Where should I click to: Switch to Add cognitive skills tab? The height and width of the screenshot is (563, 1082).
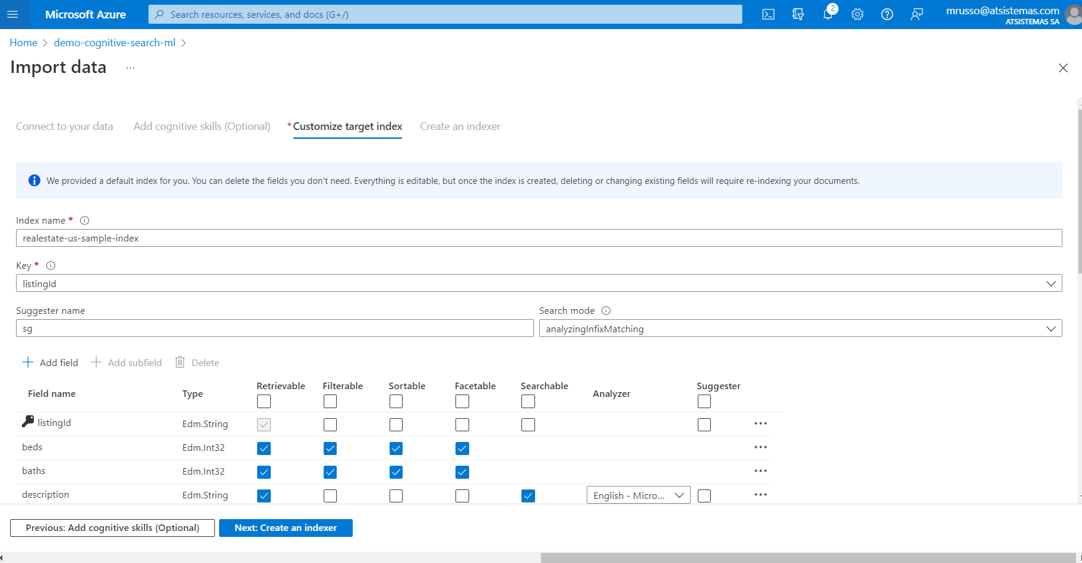[202, 126]
